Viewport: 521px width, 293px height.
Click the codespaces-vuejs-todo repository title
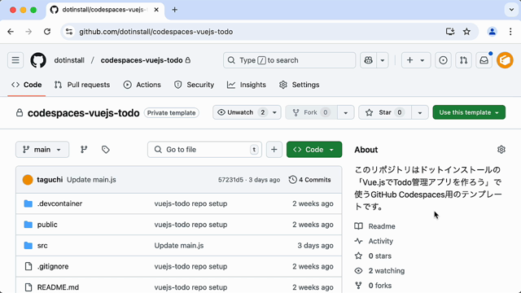tap(83, 113)
